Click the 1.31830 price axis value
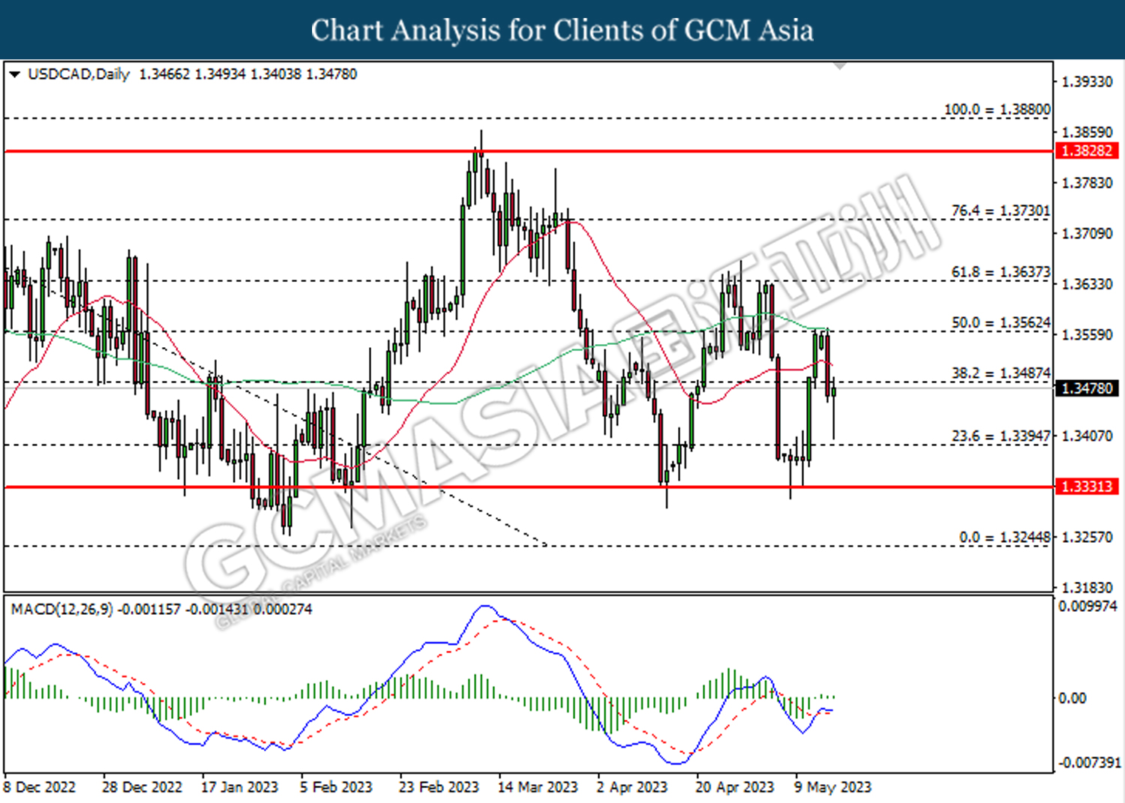 (1087, 588)
